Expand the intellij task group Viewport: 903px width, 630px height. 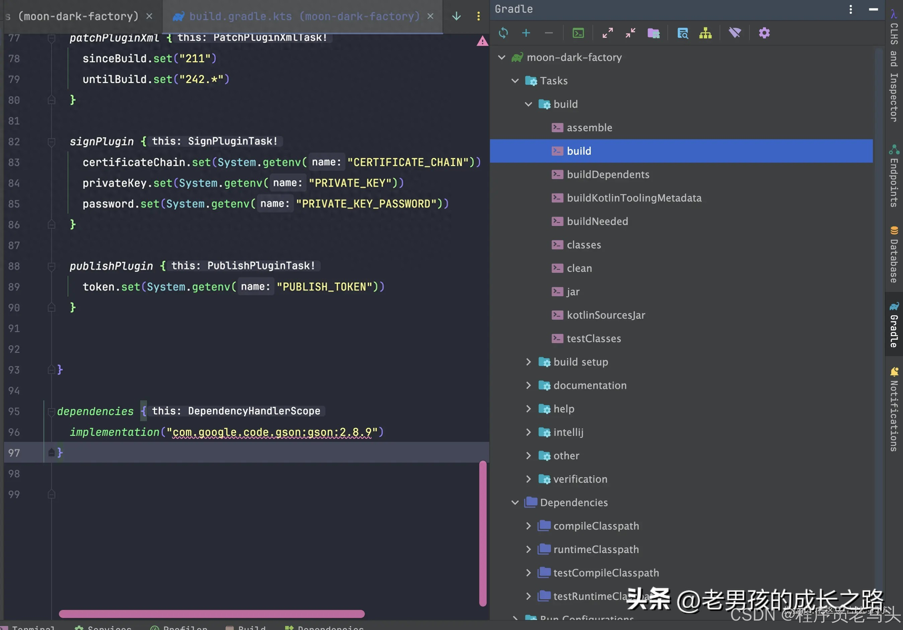[x=528, y=432]
